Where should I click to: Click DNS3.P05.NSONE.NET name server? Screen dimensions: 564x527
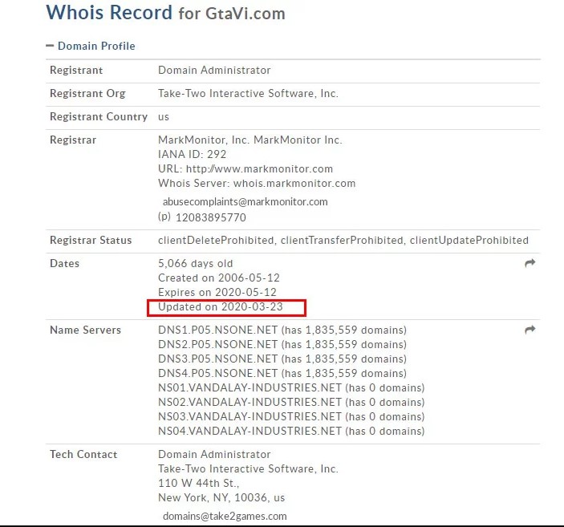[282, 359]
